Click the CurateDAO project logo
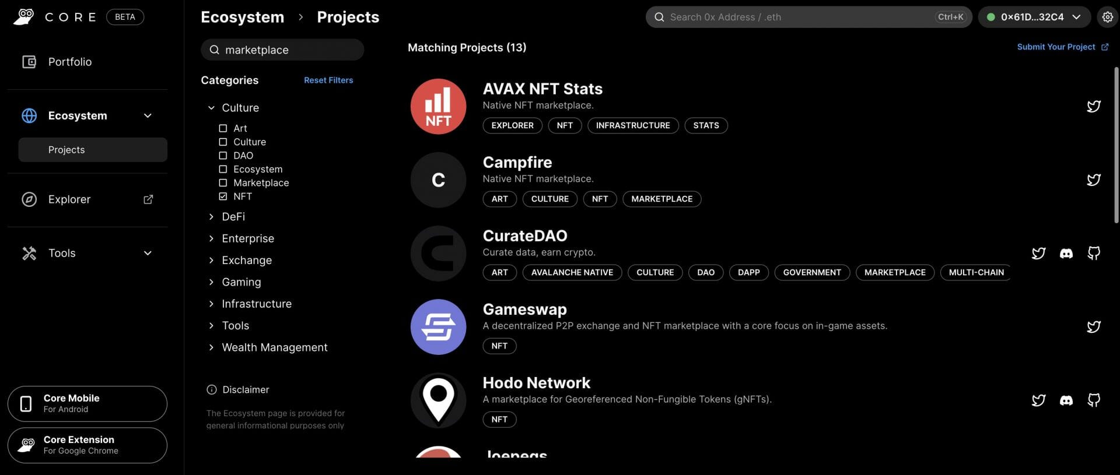Screen dimensions: 1120x475 tap(438, 254)
